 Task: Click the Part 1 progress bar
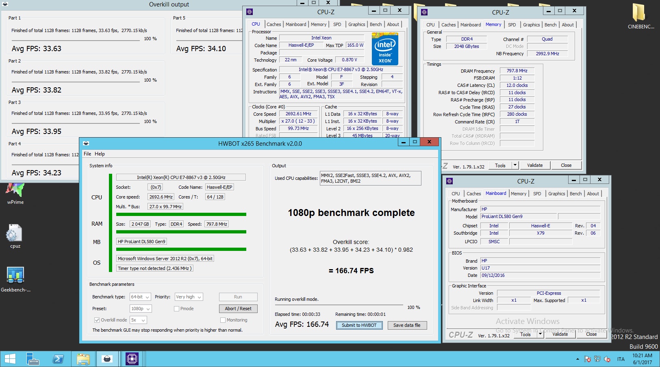coord(76,41)
